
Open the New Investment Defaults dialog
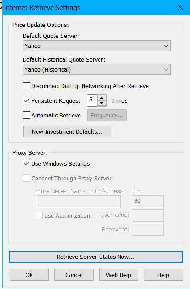pos(67,131)
